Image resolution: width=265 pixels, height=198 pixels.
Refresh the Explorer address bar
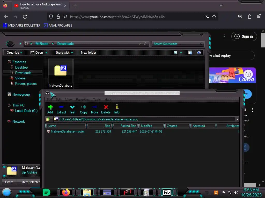point(145,44)
